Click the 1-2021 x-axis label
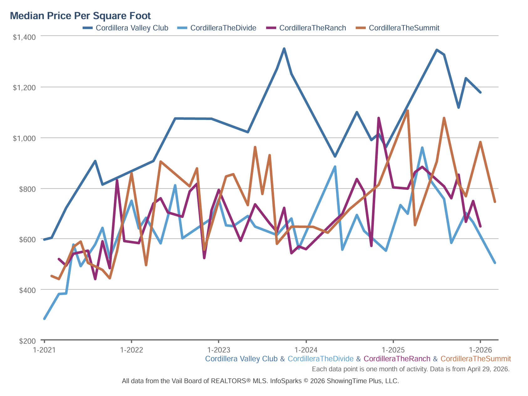Viewport: 528px width, 396px height. pyautogui.click(x=44, y=350)
